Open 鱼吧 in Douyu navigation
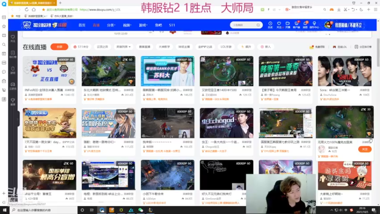 click(159, 25)
